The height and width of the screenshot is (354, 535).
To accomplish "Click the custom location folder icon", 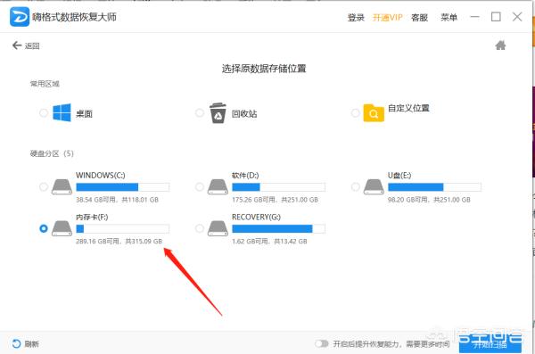I will pyautogui.click(x=374, y=113).
